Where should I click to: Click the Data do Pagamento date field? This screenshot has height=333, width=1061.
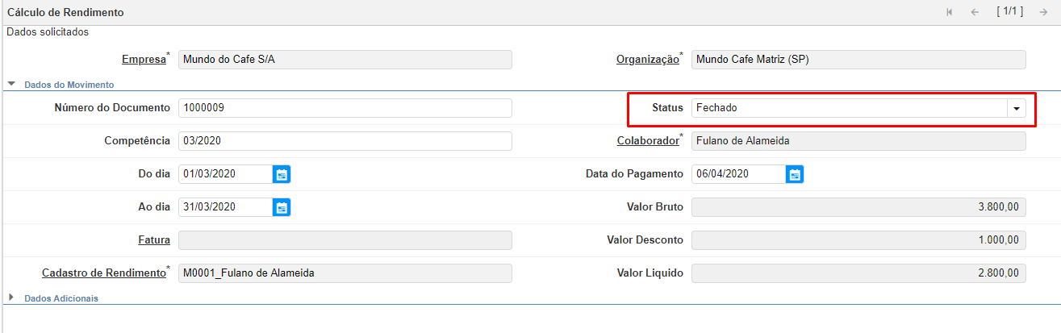[737, 174]
